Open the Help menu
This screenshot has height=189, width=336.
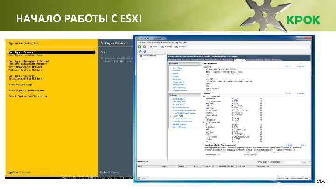(x=184, y=42)
